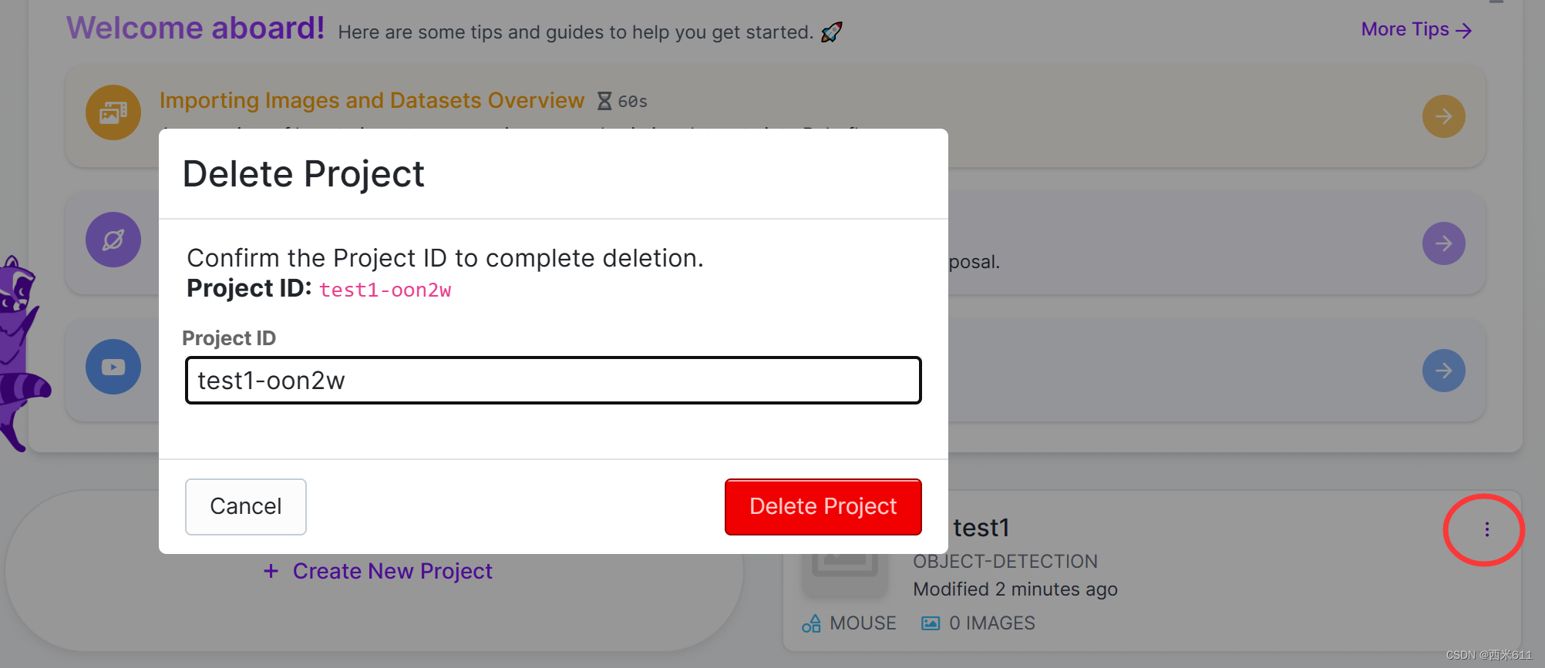Open the test1 project title
The width and height of the screenshot is (1545, 668).
pyautogui.click(x=981, y=528)
